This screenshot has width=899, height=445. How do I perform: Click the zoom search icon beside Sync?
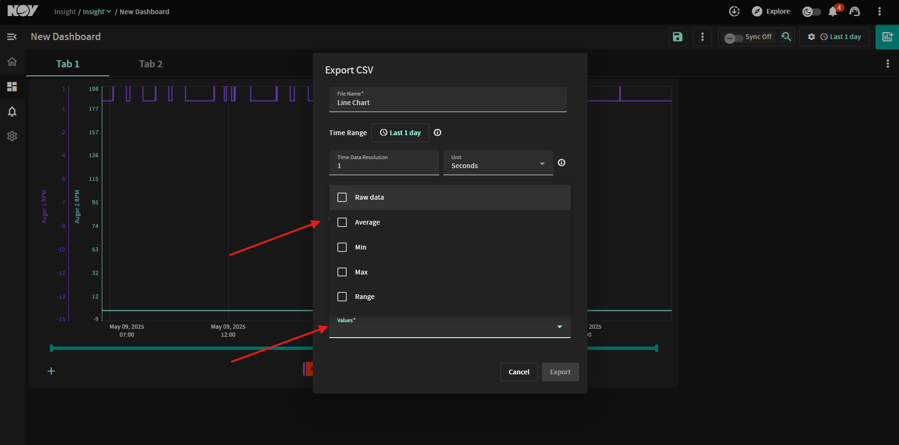point(786,37)
